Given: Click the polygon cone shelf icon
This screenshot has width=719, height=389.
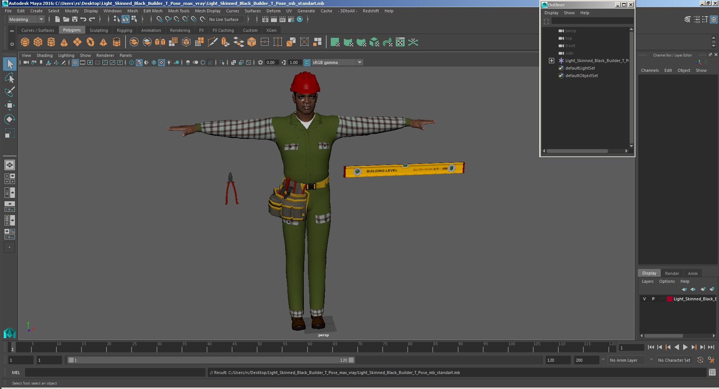Looking at the screenshot, I should coord(64,42).
